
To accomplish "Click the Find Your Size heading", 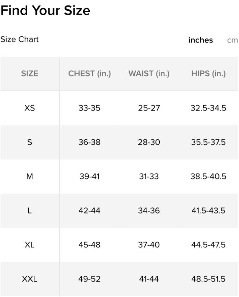I will pos(45,10).
